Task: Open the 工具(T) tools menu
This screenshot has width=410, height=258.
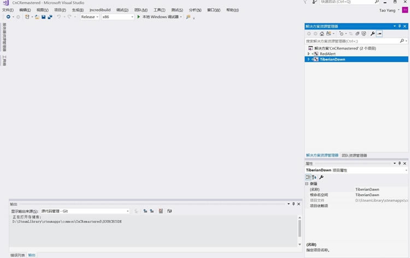Action: point(159,10)
